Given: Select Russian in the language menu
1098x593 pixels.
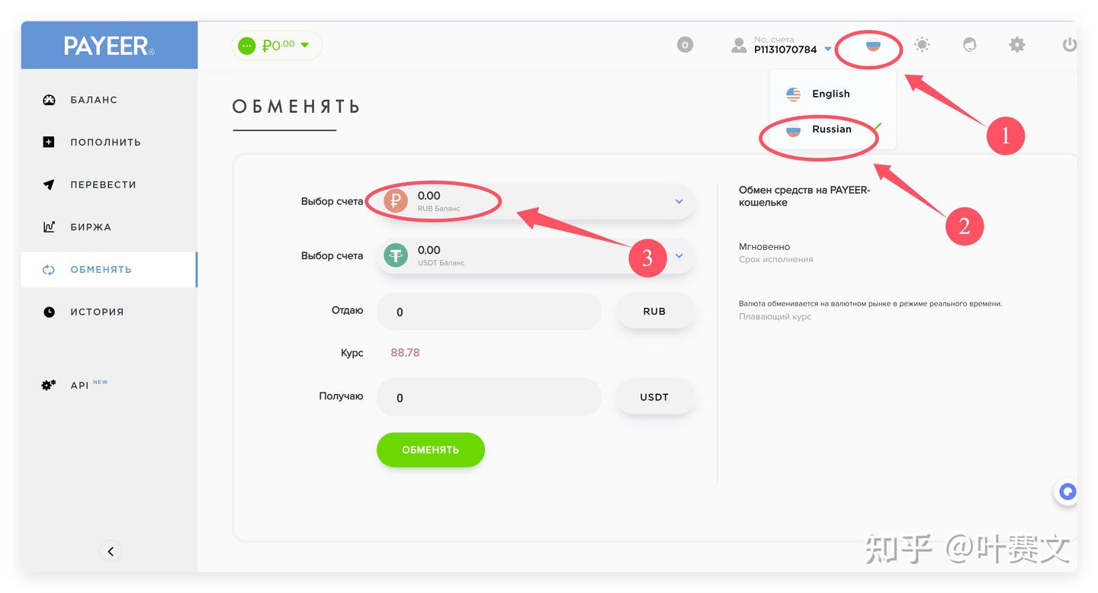Looking at the screenshot, I should pyautogui.click(x=831, y=129).
